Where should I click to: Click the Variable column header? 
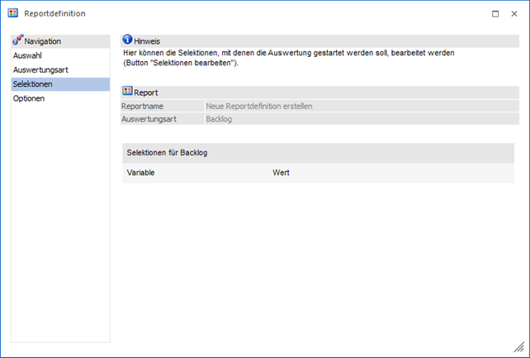click(x=141, y=173)
